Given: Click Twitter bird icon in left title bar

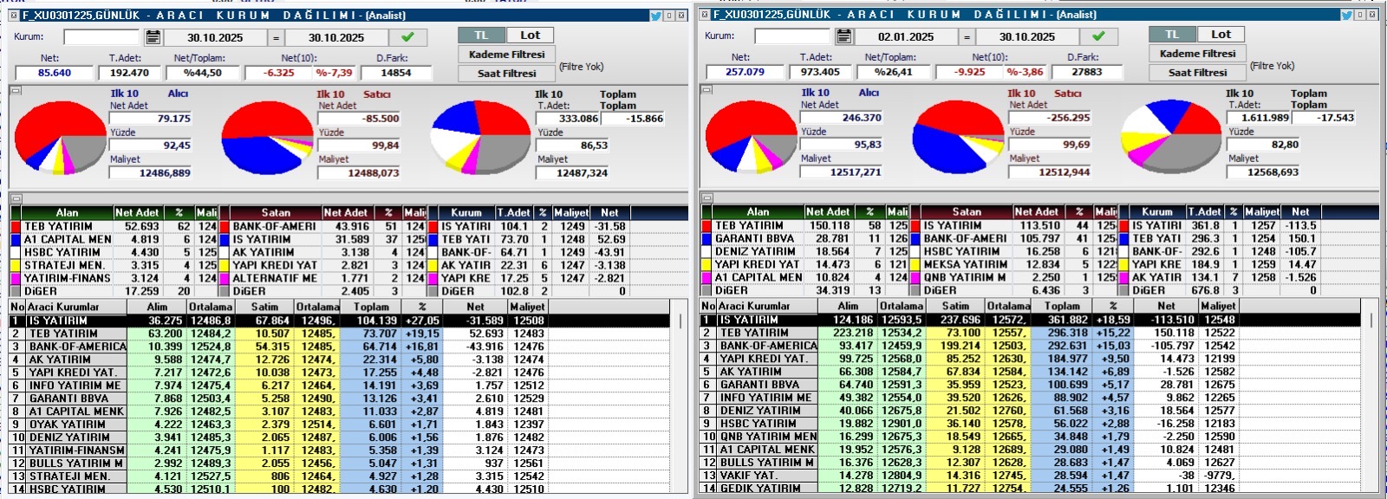Looking at the screenshot, I should (x=656, y=16).
